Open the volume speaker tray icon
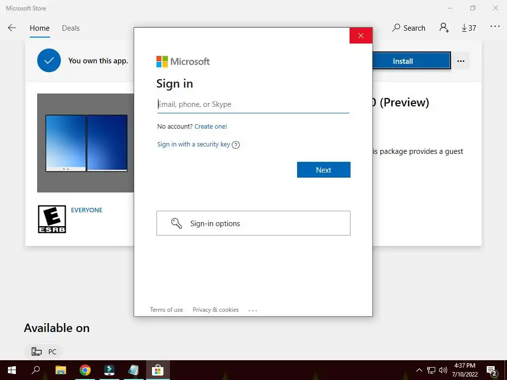507x380 pixels. 443,370
